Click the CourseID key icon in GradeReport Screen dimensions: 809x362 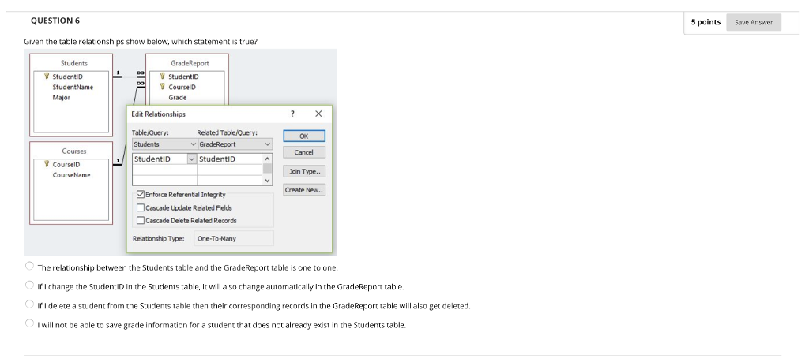(163, 87)
